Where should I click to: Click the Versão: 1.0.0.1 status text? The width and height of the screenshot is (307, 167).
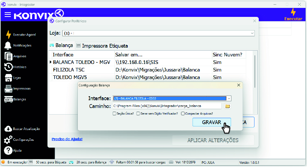coord(249,162)
